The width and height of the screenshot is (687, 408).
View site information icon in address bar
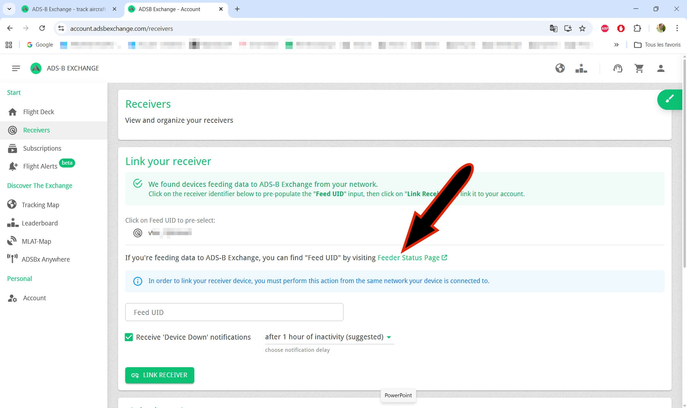click(x=61, y=28)
